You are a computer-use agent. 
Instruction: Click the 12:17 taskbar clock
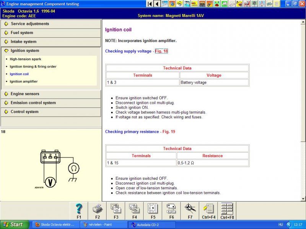point(298,224)
